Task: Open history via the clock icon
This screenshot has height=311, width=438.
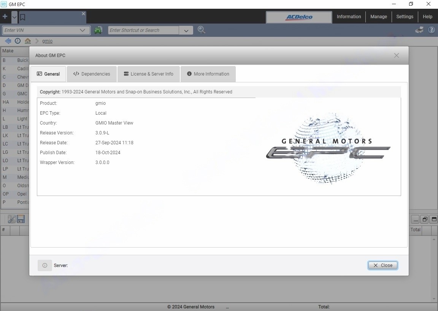Action: 17,41
